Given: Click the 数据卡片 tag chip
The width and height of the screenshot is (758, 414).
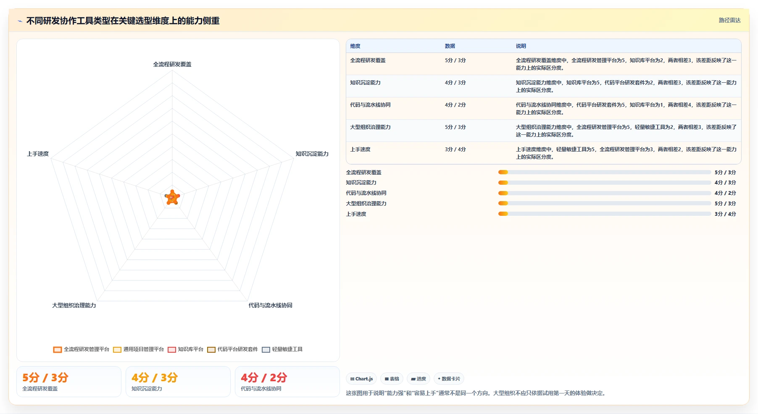Looking at the screenshot, I should [x=449, y=379].
